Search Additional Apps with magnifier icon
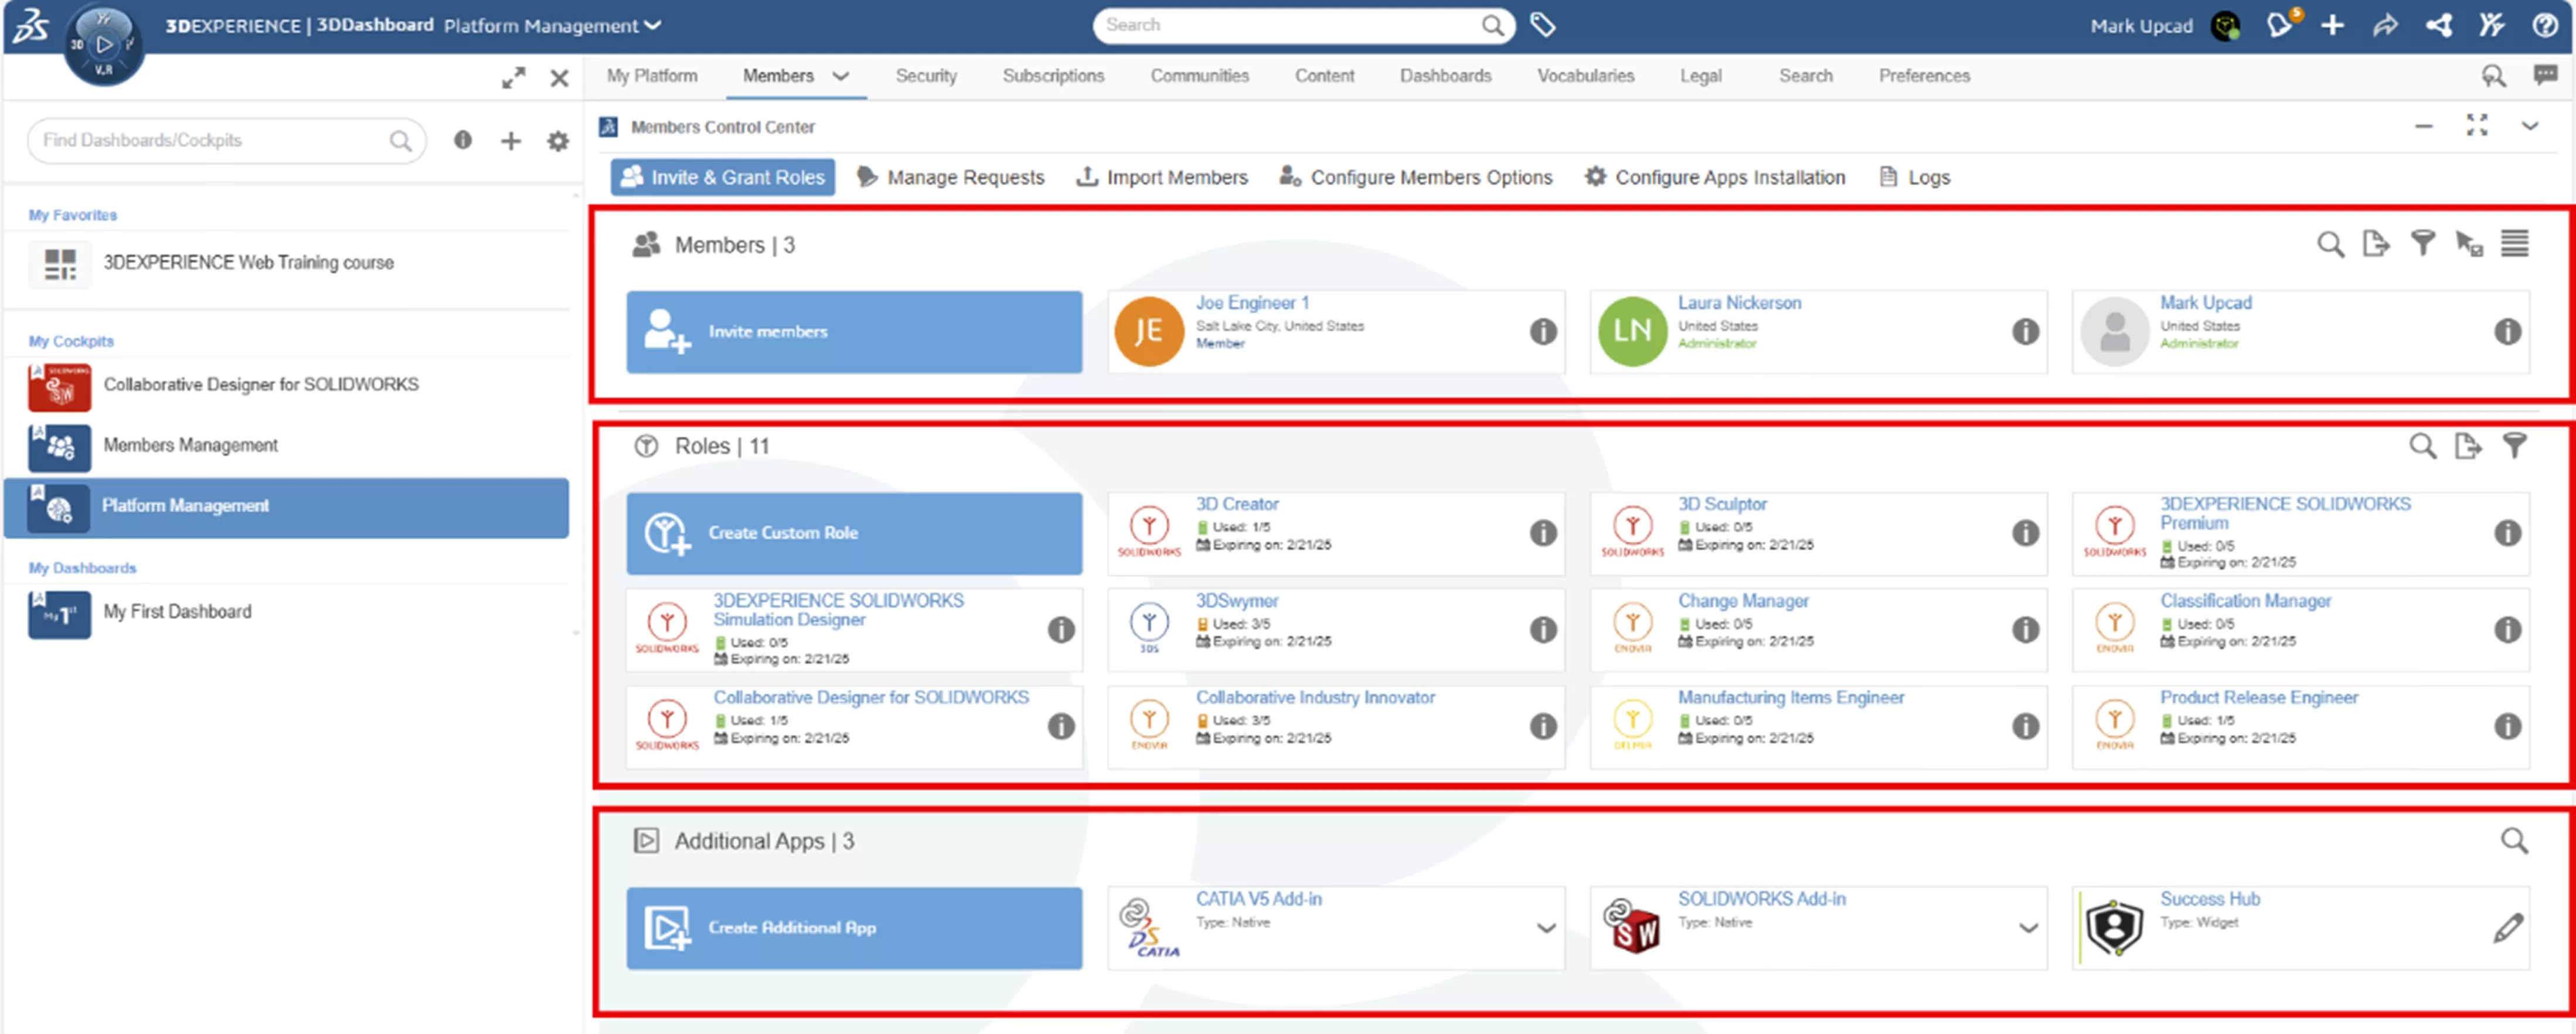Image resolution: width=2576 pixels, height=1034 pixels. pos(2515,841)
